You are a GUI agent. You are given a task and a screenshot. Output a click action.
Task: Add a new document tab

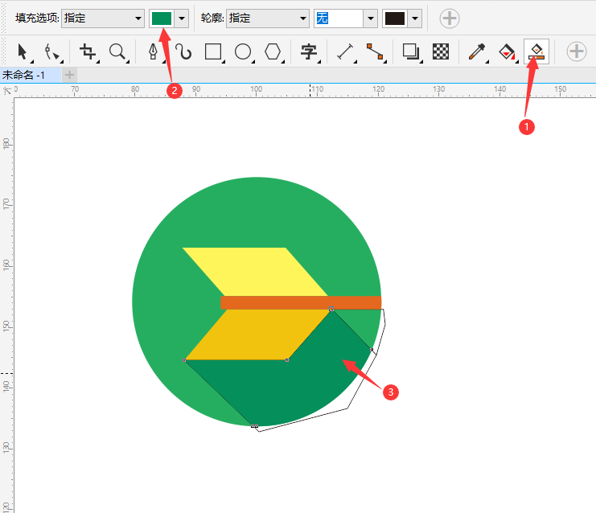[69, 75]
